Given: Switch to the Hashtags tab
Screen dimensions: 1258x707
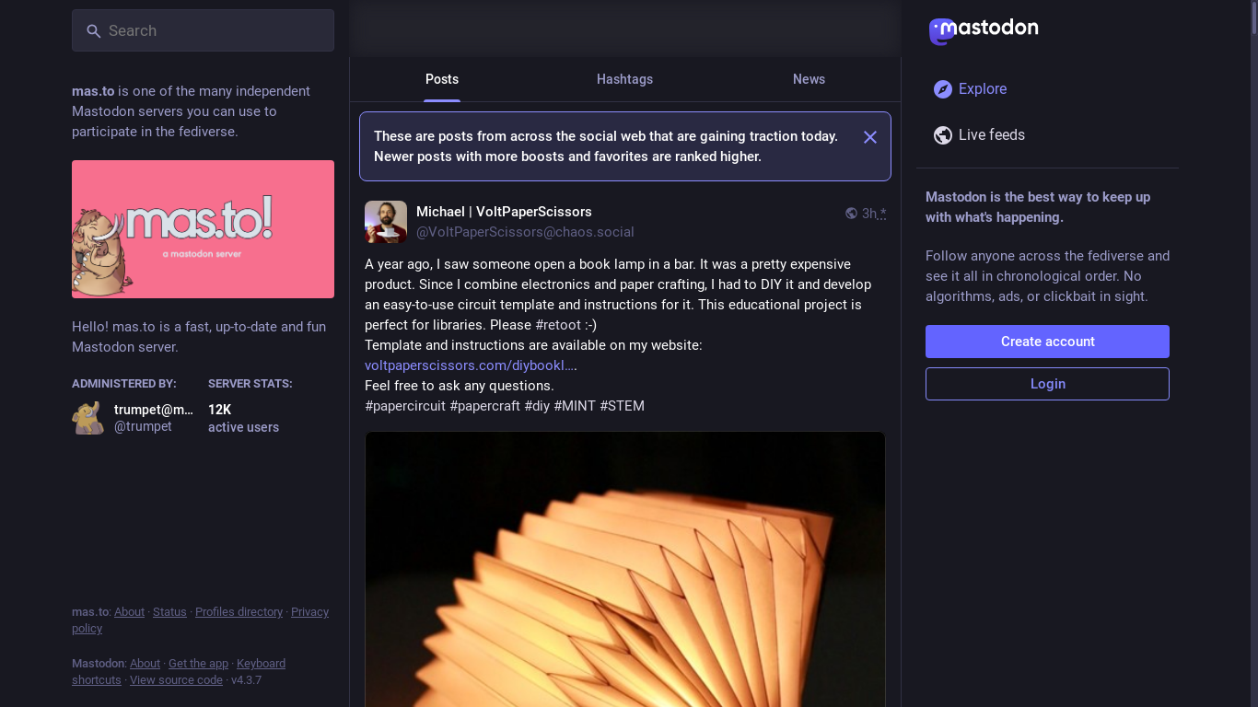Looking at the screenshot, I should pyautogui.click(x=624, y=79).
